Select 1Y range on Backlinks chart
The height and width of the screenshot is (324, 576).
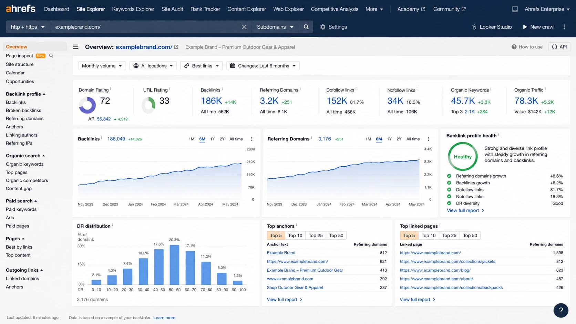coord(213,139)
